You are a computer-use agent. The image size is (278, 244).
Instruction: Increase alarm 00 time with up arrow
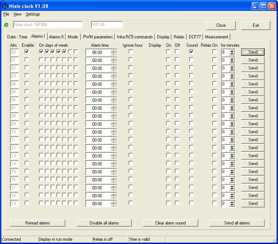[x=113, y=51]
